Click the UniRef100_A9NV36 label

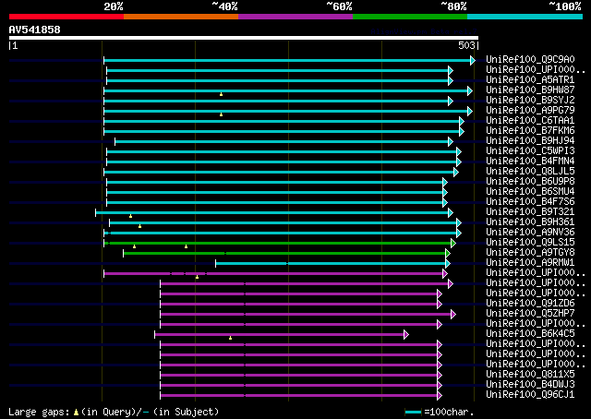tap(530, 233)
